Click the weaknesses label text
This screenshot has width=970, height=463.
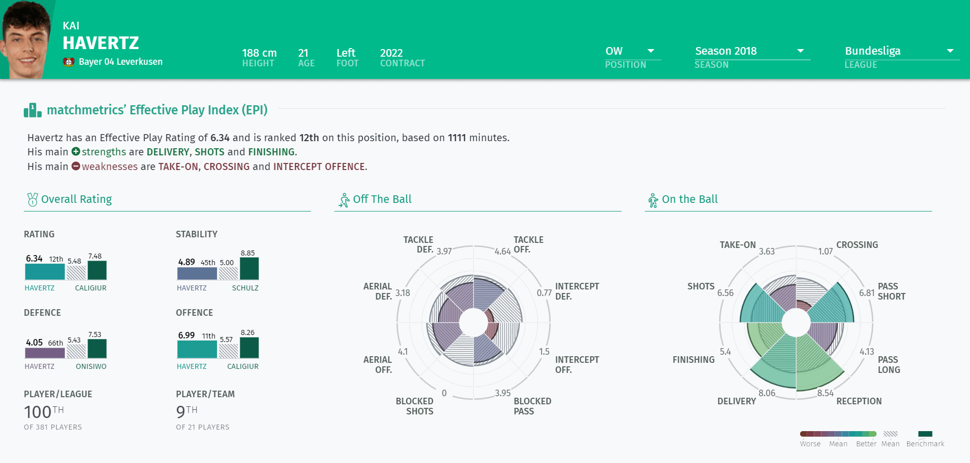[110, 166]
